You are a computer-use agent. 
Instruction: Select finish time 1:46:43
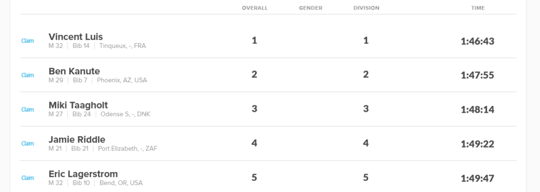tap(477, 41)
